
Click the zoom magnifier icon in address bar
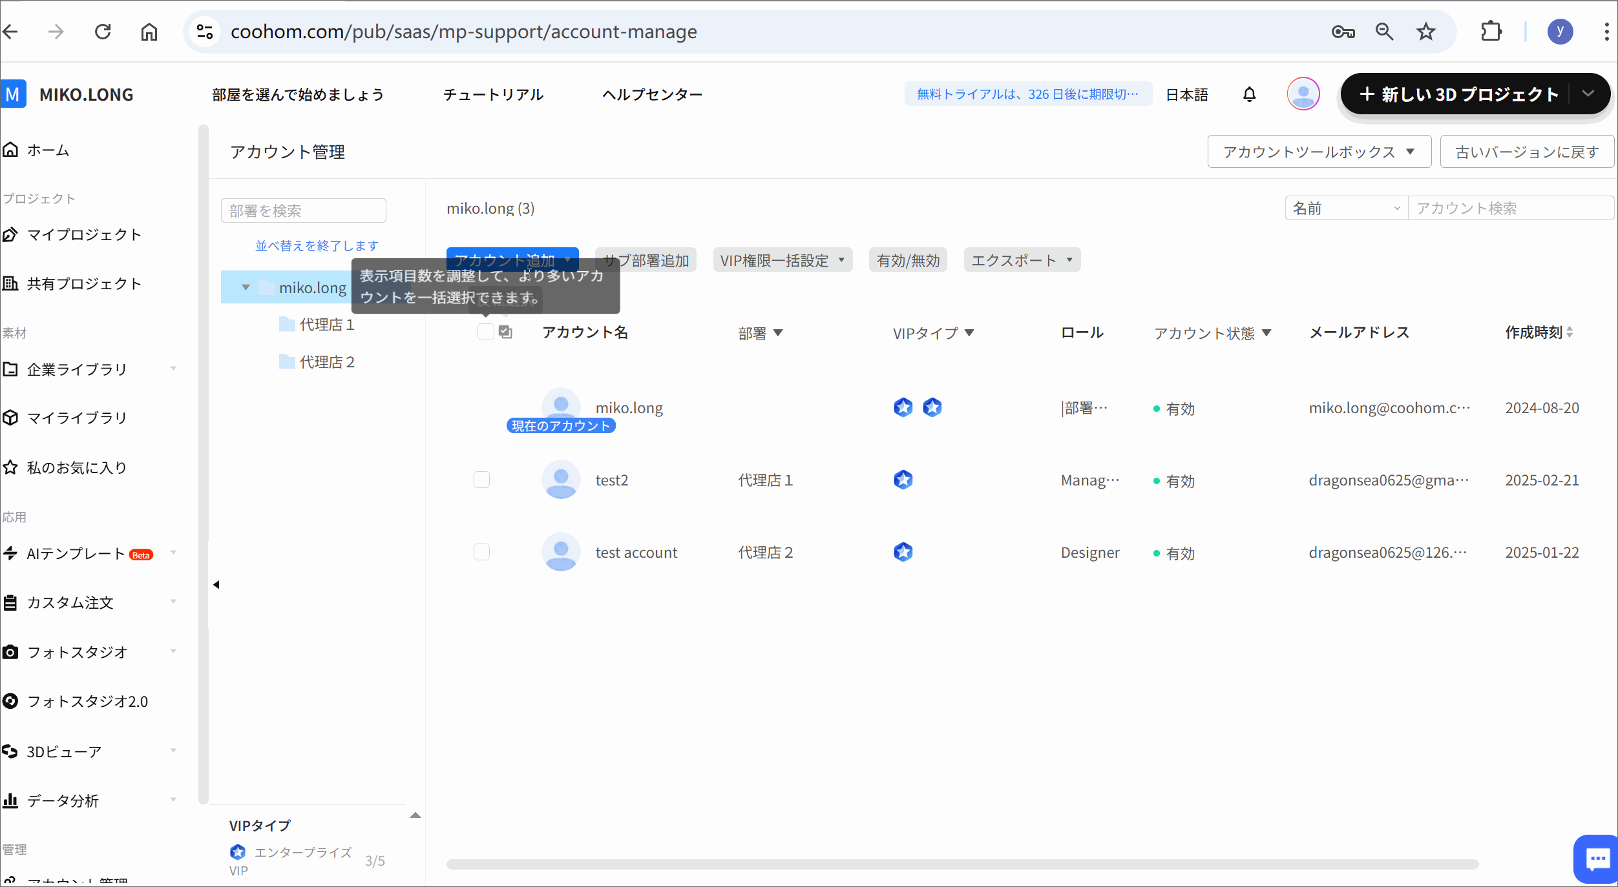click(1384, 32)
